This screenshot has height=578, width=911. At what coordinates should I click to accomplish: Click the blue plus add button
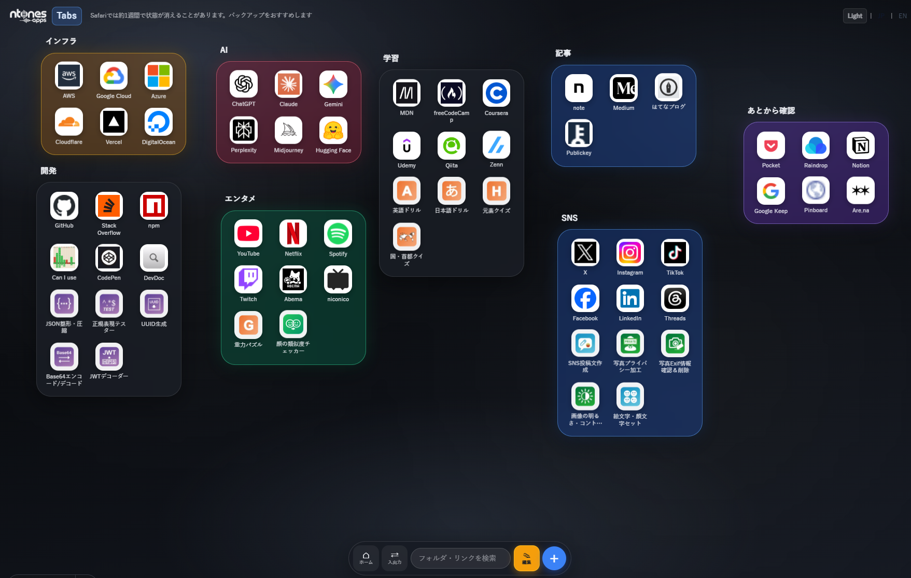[554, 558]
